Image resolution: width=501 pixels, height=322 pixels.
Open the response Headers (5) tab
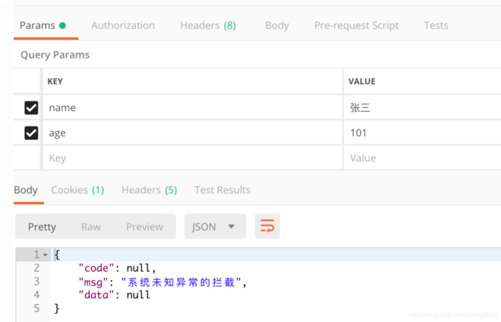click(x=149, y=190)
